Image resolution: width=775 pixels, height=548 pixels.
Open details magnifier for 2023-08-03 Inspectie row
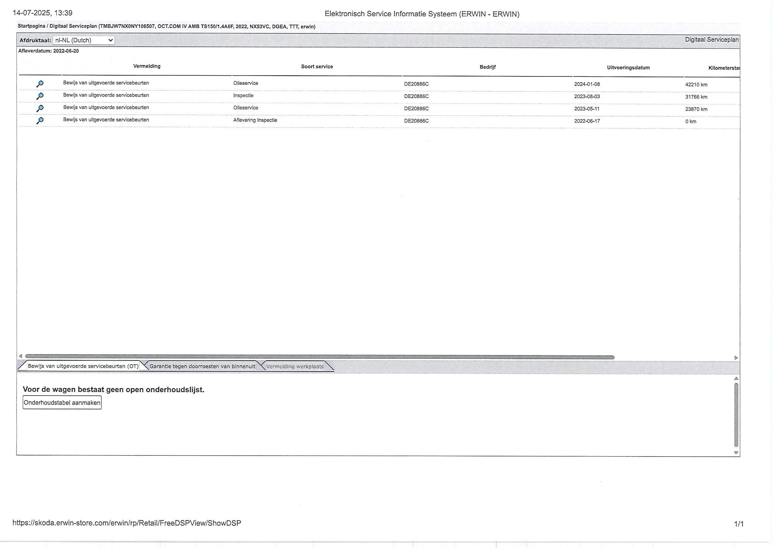pos(40,96)
